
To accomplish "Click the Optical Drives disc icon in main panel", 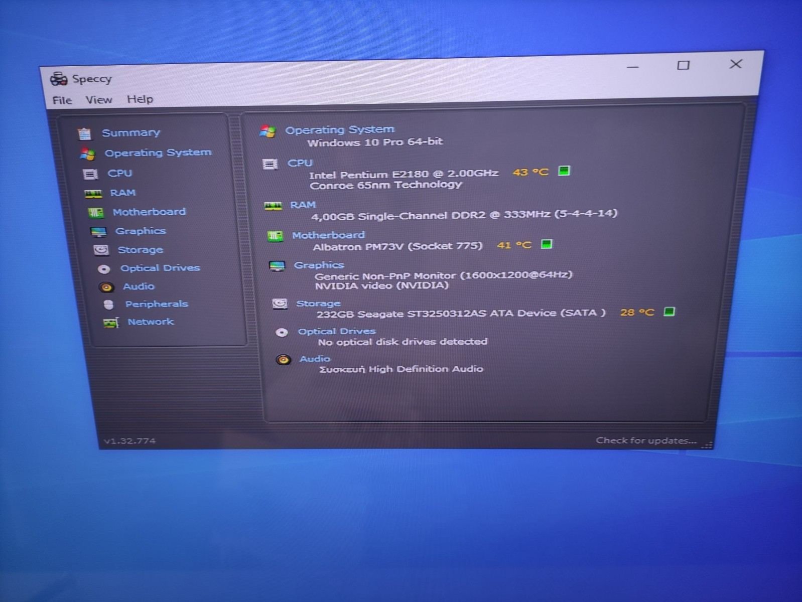I will pos(282,332).
